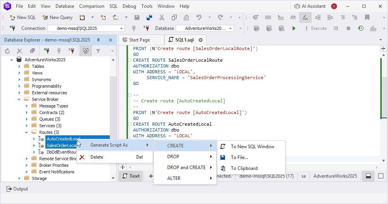Close the Database Explorer panel
This screenshot has height=204, width=388.
[111, 40]
